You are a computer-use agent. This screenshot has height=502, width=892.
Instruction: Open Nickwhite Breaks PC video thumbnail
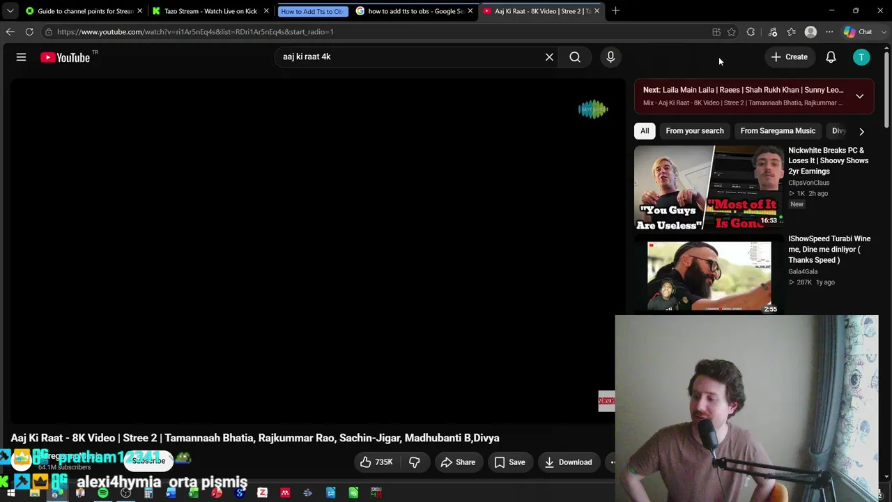(x=709, y=188)
